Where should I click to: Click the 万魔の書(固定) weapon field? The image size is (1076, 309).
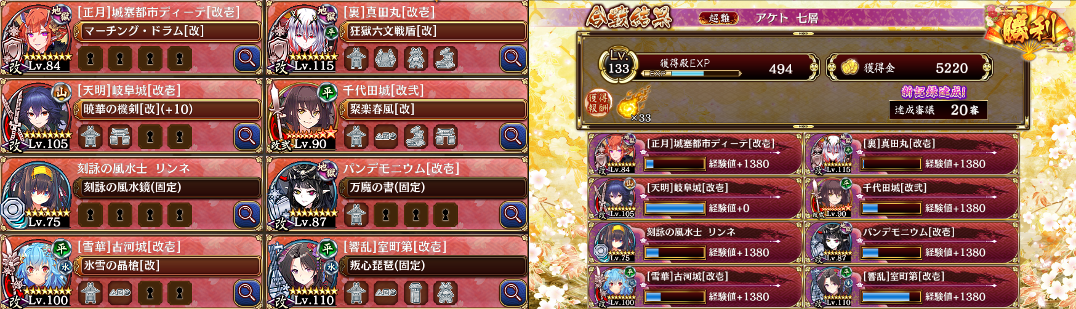coord(433,188)
